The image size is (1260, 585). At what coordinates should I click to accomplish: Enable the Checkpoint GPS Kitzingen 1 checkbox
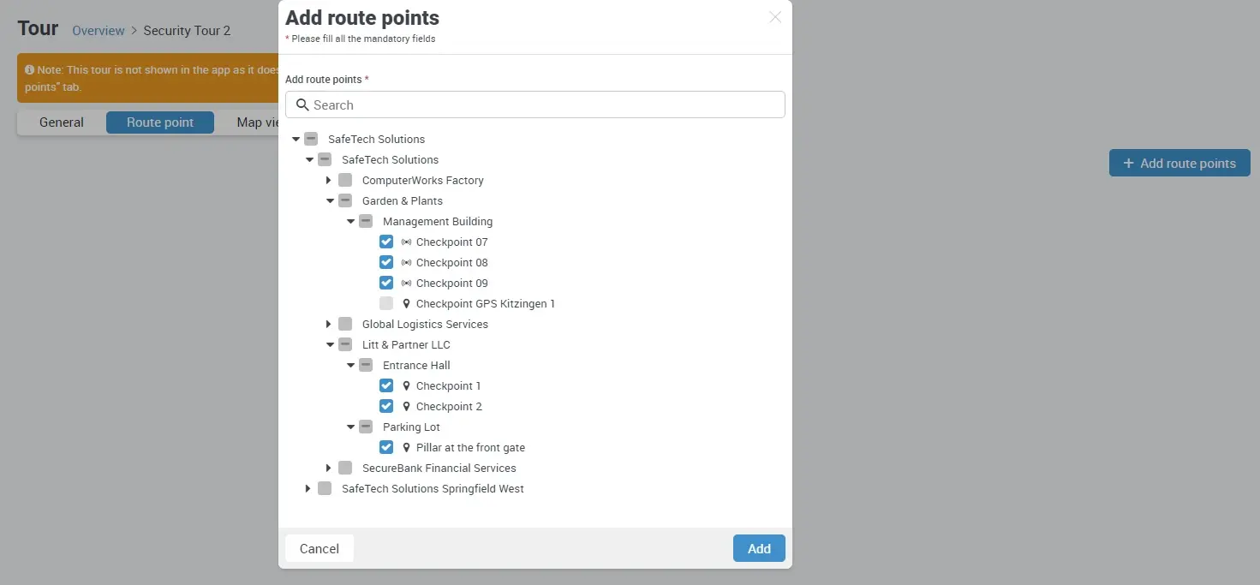click(x=386, y=303)
